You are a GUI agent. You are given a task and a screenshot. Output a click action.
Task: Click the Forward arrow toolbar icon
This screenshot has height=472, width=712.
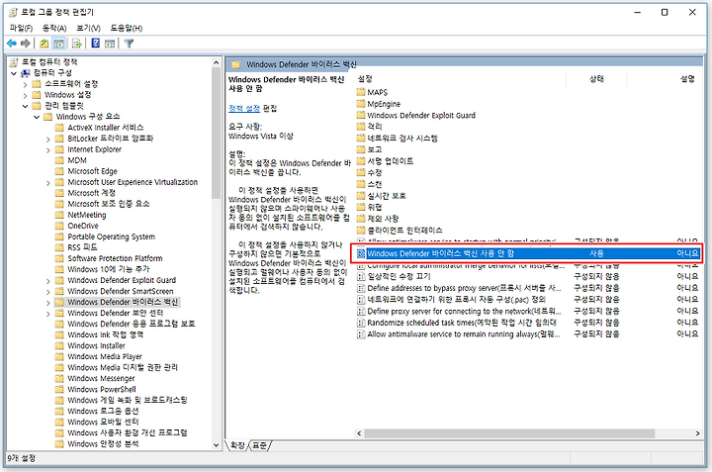coord(26,44)
